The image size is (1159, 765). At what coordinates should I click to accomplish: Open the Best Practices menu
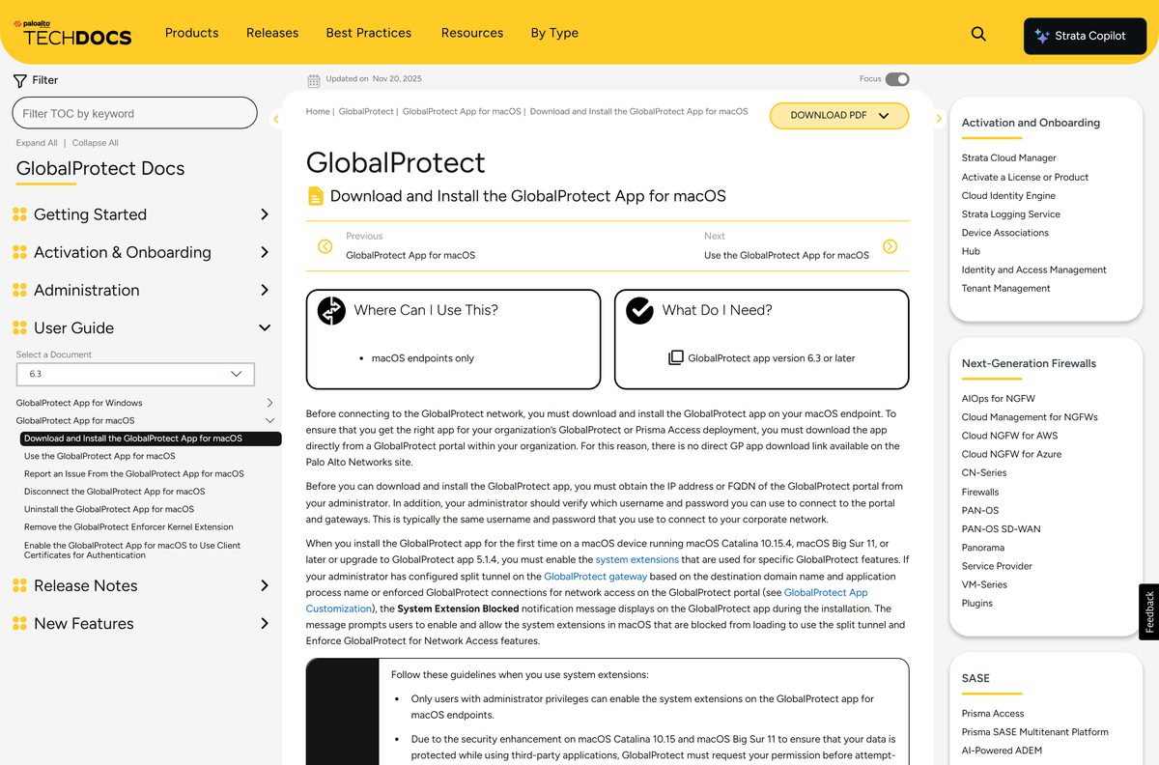click(x=369, y=33)
